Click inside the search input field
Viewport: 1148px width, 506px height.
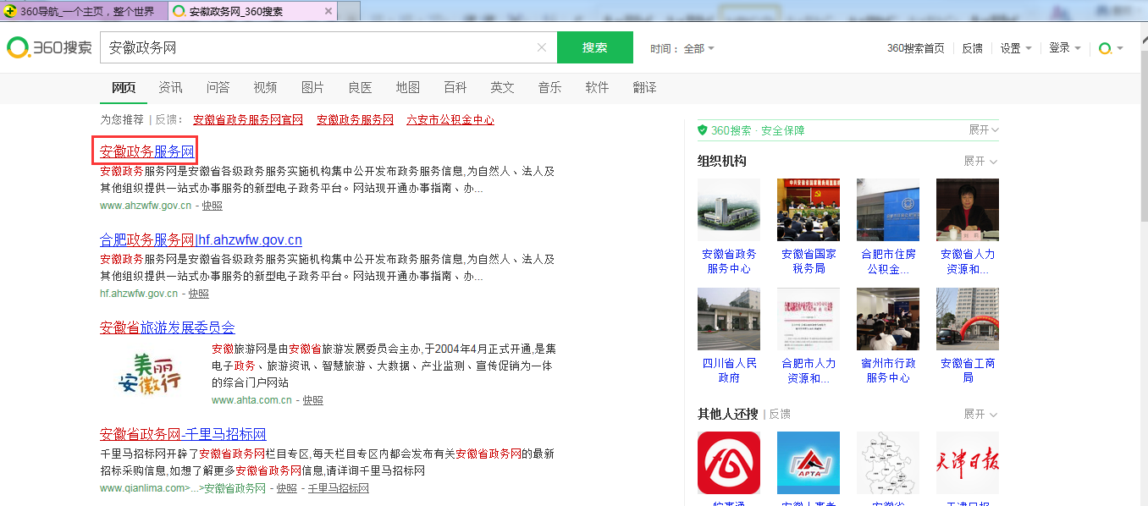322,48
